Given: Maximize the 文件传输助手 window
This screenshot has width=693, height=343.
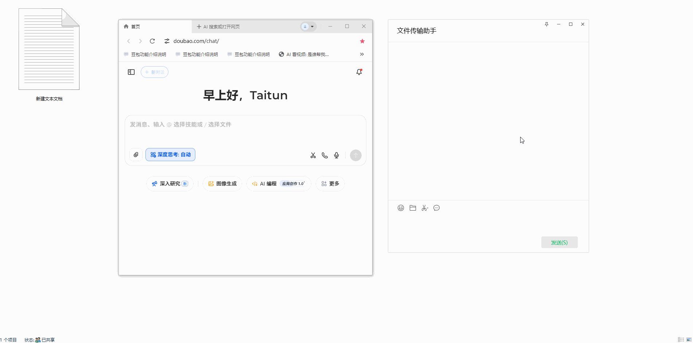Looking at the screenshot, I should (x=571, y=24).
